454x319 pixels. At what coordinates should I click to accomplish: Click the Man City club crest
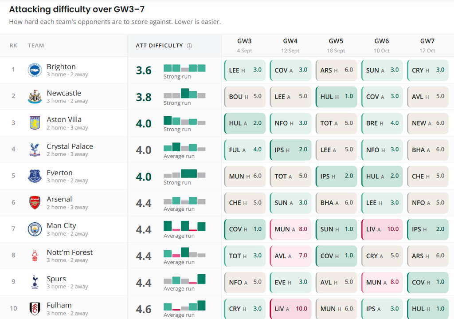(35, 229)
